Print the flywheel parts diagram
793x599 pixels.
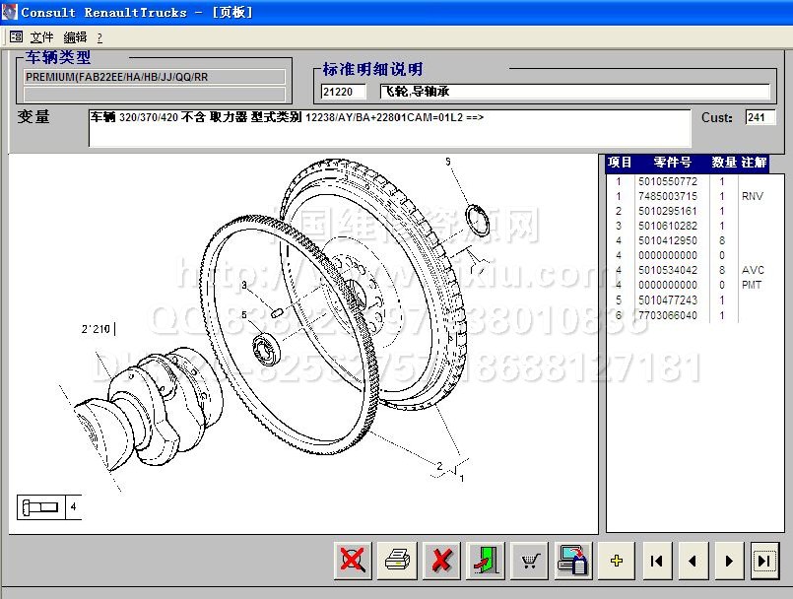(397, 561)
